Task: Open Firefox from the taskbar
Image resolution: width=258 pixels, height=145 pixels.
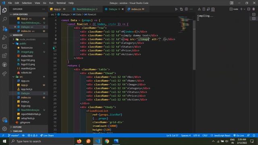Action: click(79, 141)
